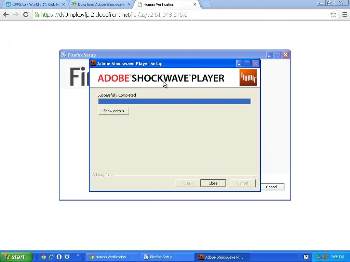Click Show details in Shockwave setup
Image resolution: width=350 pixels, height=262 pixels.
(x=113, y=111)
